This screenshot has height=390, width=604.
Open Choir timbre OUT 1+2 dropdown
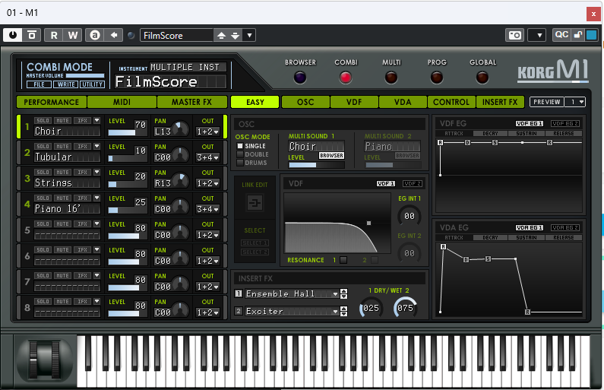click(x=207, y=132)
